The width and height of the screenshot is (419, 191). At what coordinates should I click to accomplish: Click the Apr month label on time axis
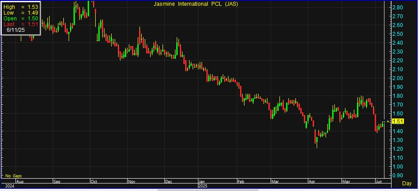click(x=312, y=182)
